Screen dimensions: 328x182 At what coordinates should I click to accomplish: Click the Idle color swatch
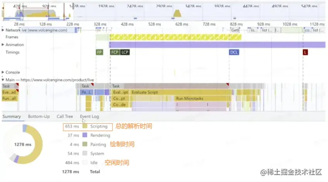(85, 162)
